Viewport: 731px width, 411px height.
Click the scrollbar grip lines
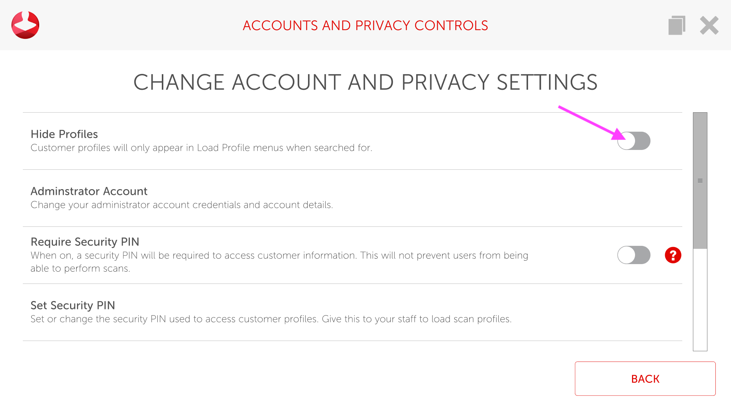coord(700,180)
